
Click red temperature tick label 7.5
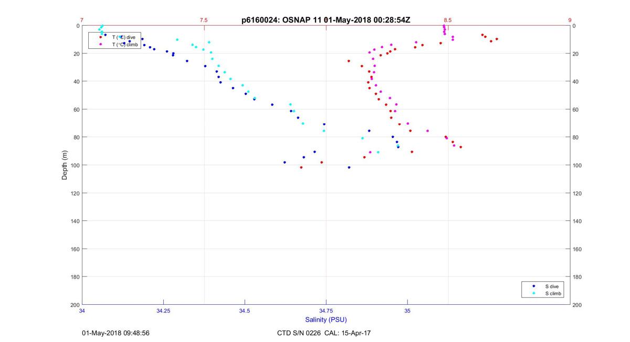(204, 20)
